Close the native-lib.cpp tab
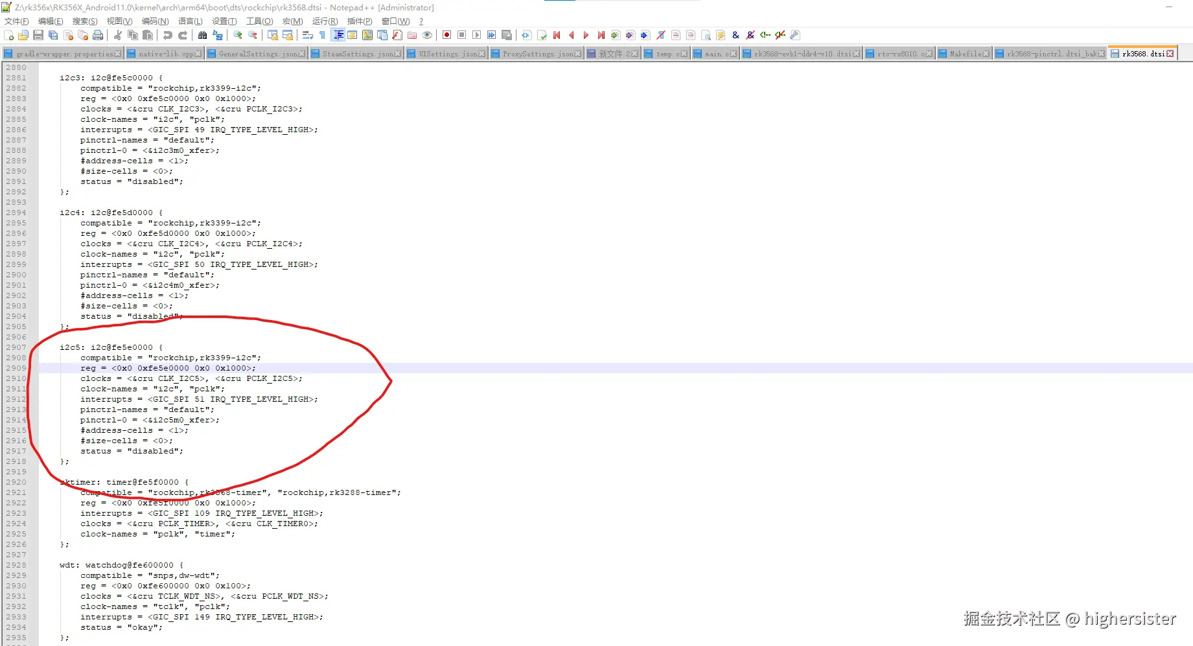 pos(198,54)
